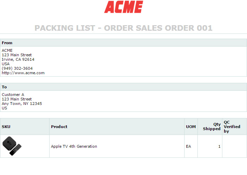Click the Irvine, CA 92614 address line

(18, 59)
